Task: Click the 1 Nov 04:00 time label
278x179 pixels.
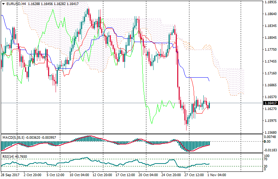Action: (217, 175)
